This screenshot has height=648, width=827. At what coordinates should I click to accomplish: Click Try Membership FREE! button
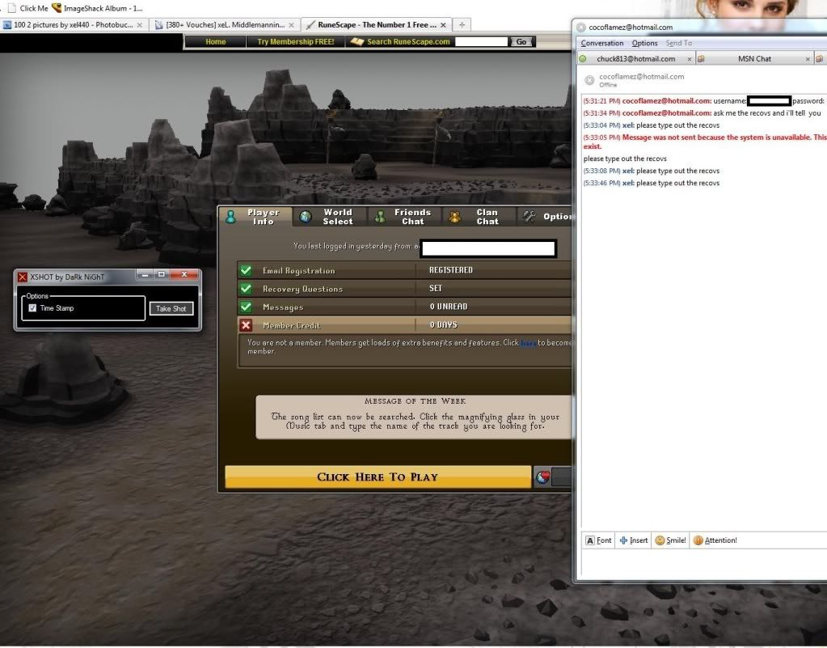coord(295,42)
